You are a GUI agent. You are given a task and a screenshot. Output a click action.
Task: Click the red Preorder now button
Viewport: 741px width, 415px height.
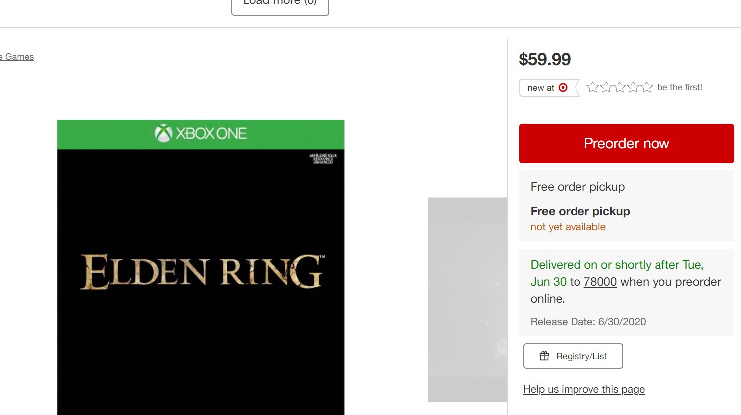click(626, 143)
